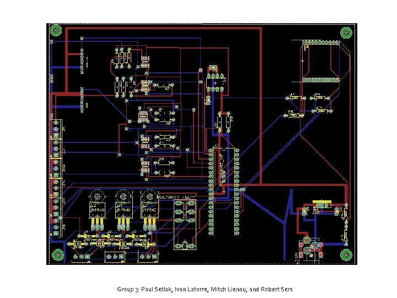This screenshot has width=397, height=298.
Task: Select the Group 3 author caption text
Action: tap(205, 289)
